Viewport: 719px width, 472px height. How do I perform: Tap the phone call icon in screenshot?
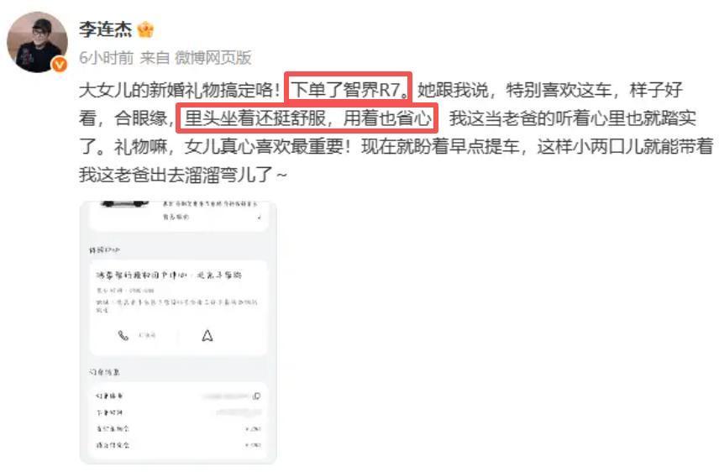click(123, 336)
